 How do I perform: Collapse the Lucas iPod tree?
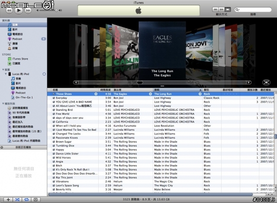6,74
